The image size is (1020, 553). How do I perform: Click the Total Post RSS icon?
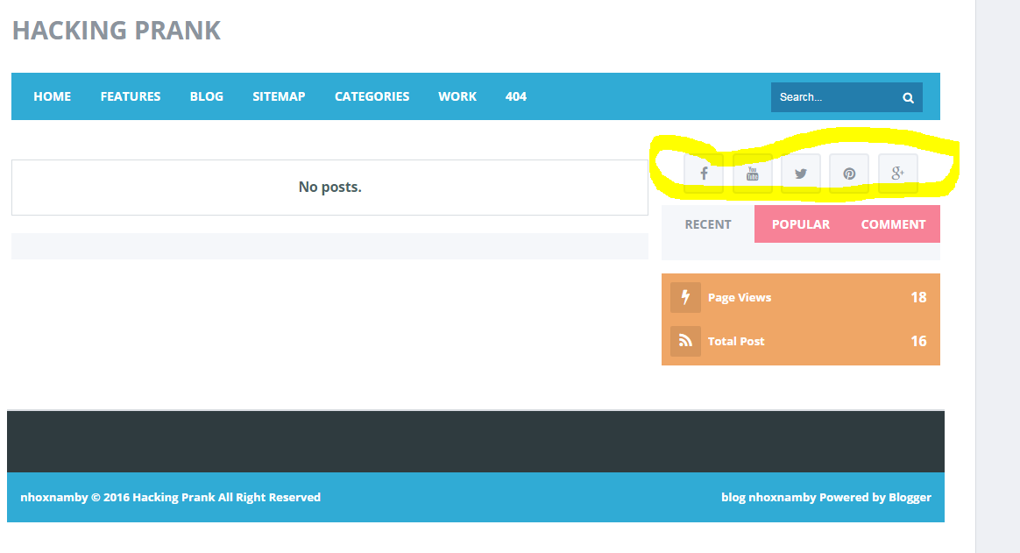[x=685, y=342]
